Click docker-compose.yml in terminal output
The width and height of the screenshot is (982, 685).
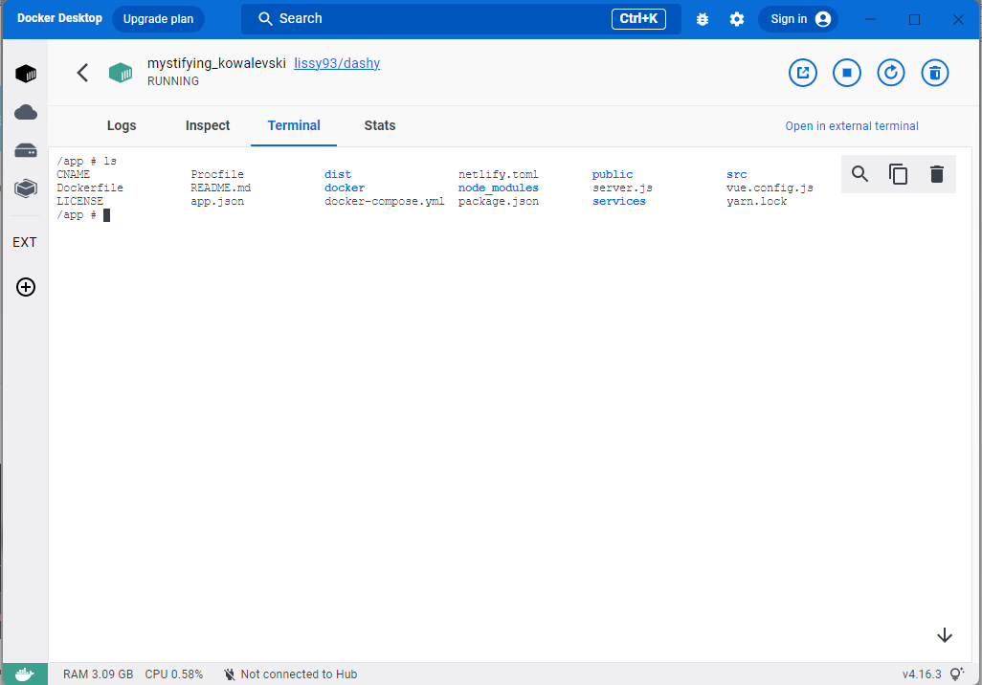click(384, 202)
